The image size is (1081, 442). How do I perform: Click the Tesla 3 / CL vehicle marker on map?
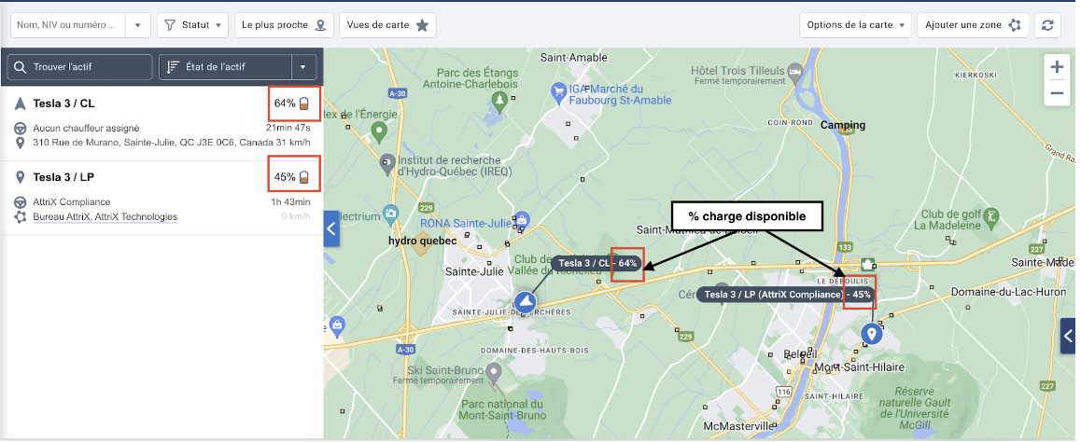point(526,302)
